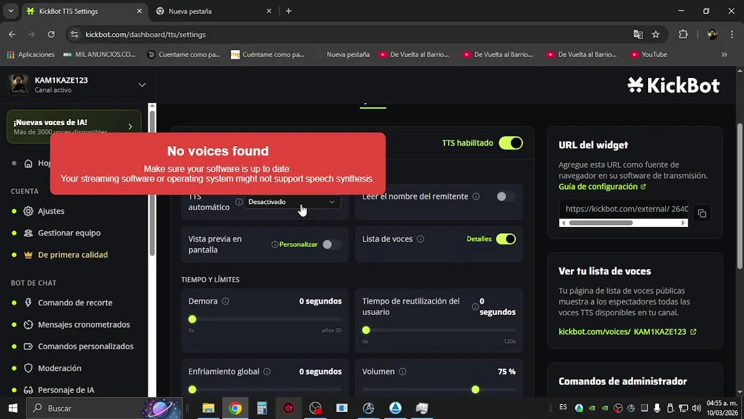This screenshot has height=419, width=744.
Task: Click the KickBot logo
Action: (674, 85)
